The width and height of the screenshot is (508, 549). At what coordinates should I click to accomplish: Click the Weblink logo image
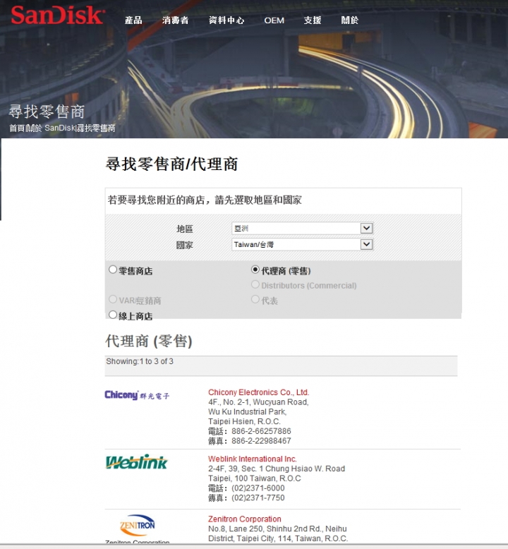coord(137,461)
